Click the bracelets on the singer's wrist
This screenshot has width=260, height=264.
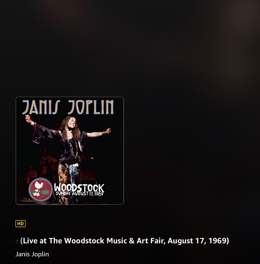[x=104, y=133]
